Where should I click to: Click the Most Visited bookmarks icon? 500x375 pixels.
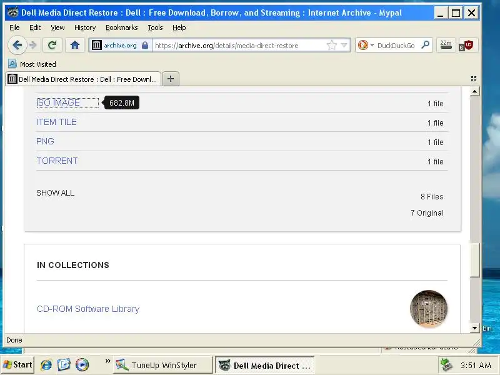[x=12, y=64]
